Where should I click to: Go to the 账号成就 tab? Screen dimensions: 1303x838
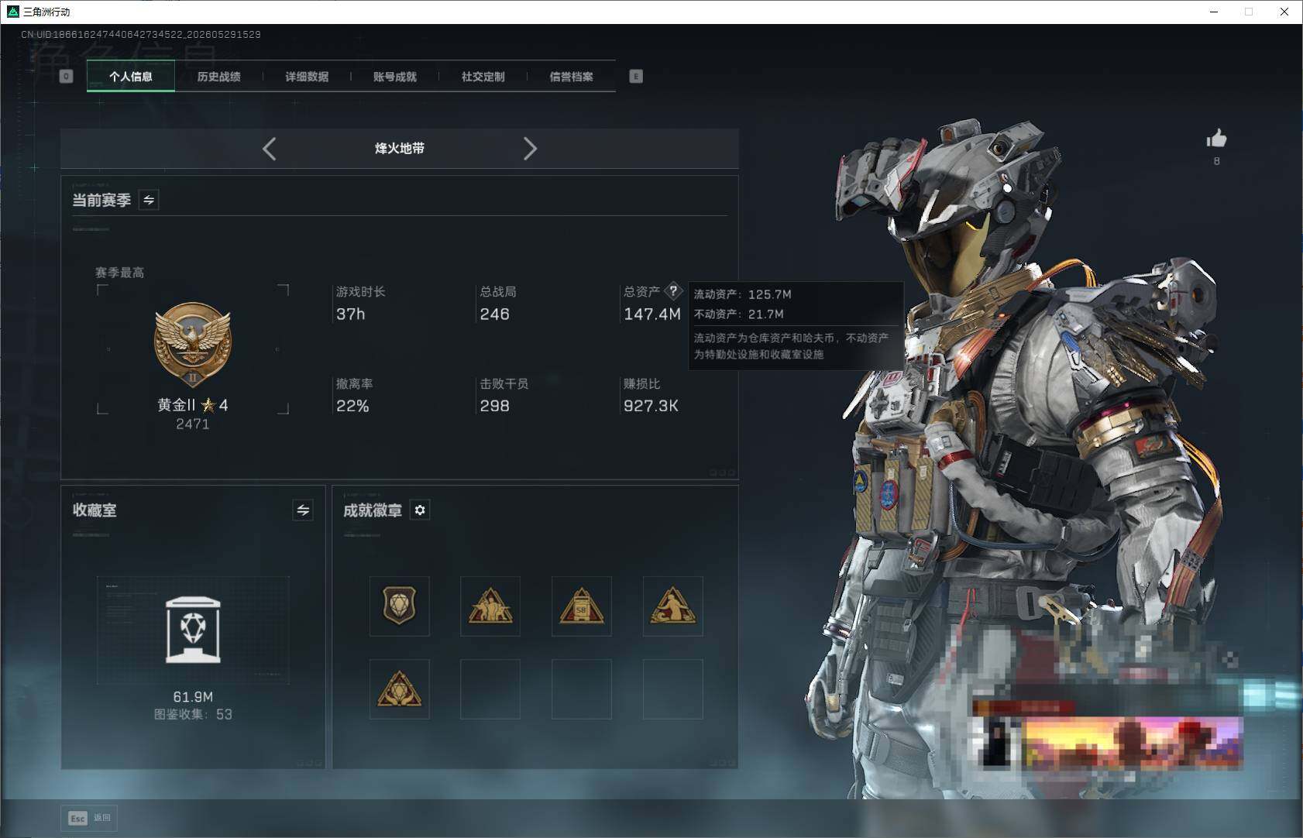click(395, 77)
